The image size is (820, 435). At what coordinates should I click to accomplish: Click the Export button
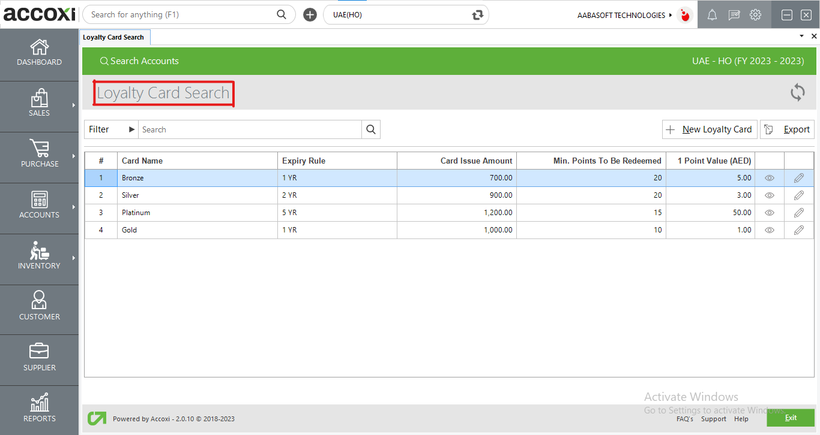pos(788,129)
